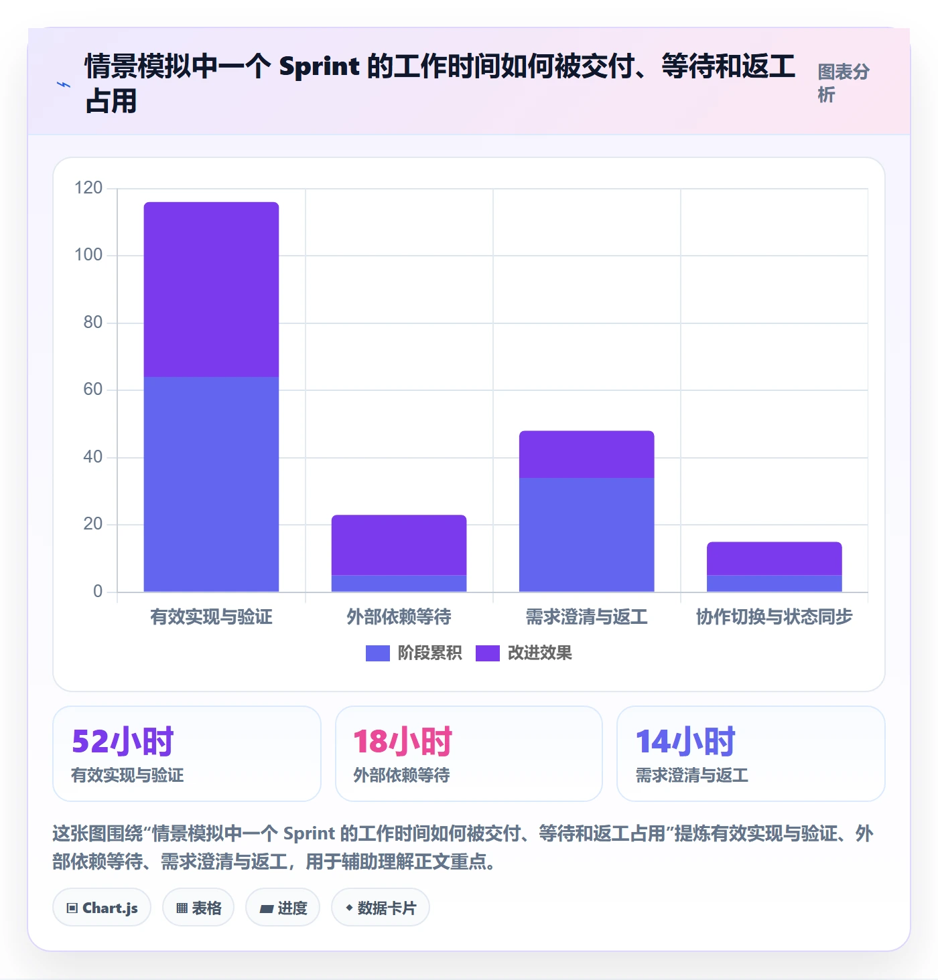Click the 80 y-axis tick label
938x980 pixels.
[x=93, y=322]
